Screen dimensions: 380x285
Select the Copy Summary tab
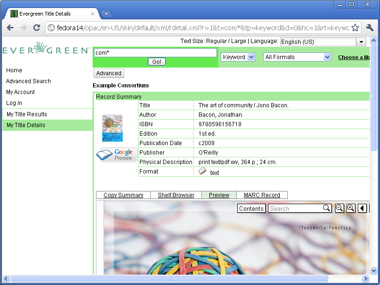[x=123, y=195]
